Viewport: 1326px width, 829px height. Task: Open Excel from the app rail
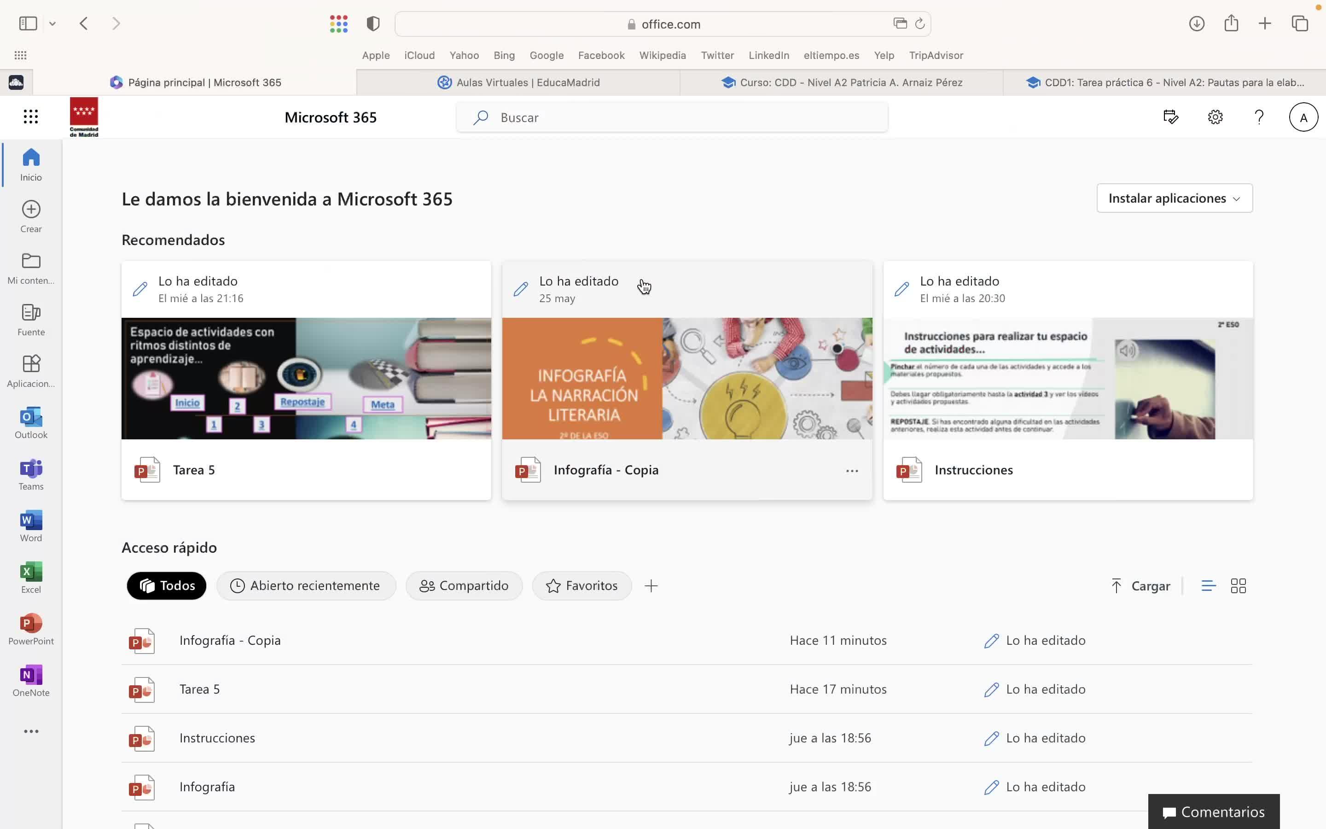pyautogui.click(x=31, y=577)
